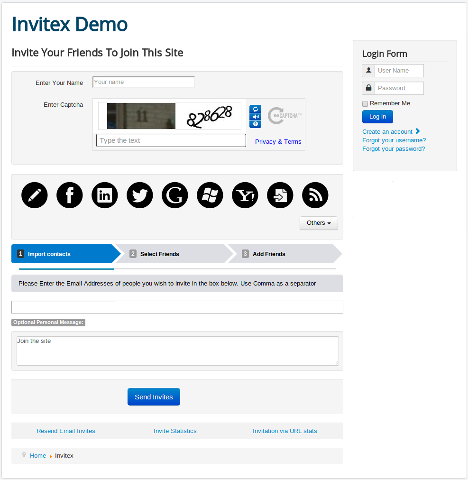Viewport: 468px width, 480px height.
Task: Click the Forgot your password link
Action: click(x=394, y=149)
